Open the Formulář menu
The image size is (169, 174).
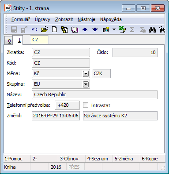(x=21, y=19)
